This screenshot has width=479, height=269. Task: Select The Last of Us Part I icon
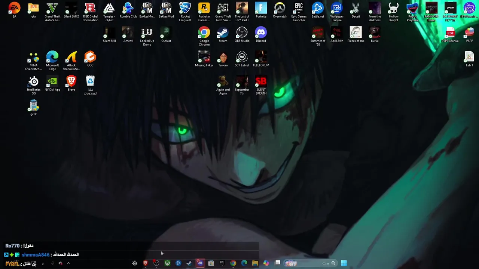click(242, 12)
